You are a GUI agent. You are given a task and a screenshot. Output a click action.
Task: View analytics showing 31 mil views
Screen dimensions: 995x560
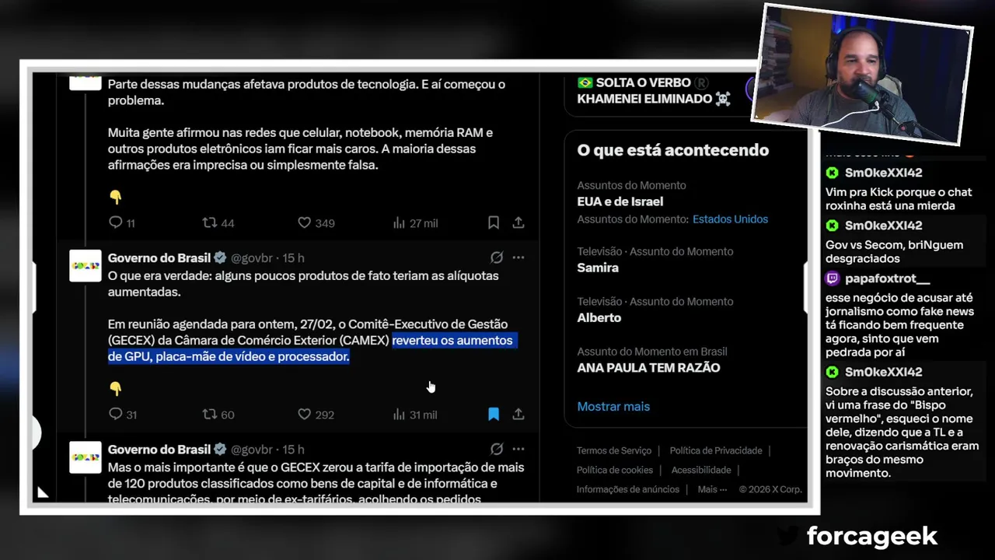click(415, 415)
